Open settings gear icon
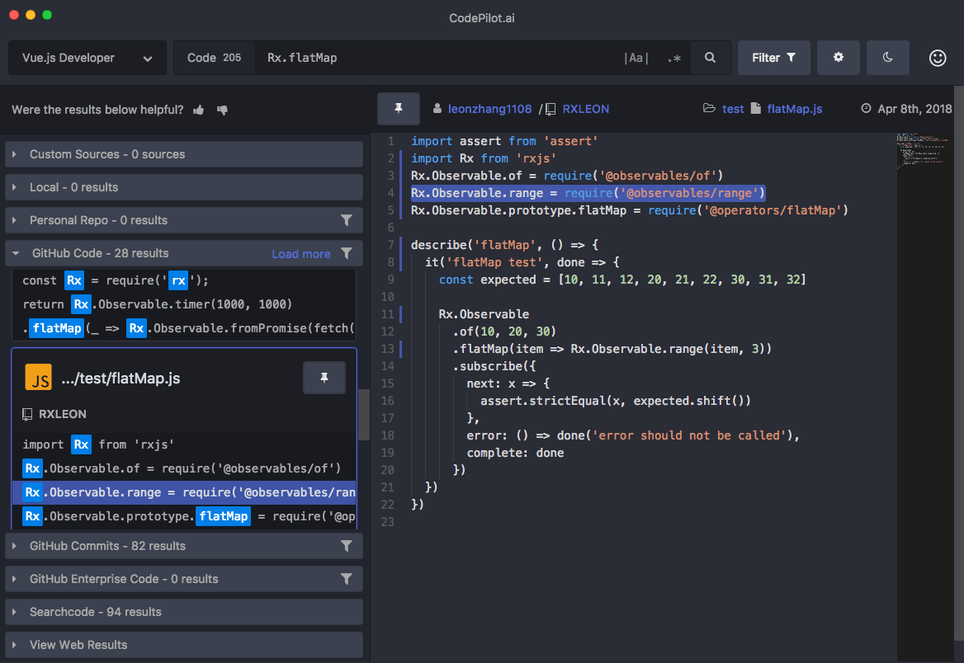This screenshot has width=964, height=663. [838, 58]
